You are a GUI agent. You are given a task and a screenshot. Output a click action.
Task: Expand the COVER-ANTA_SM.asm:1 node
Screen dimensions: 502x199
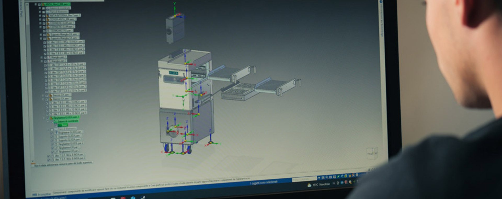tap(40, 19)
